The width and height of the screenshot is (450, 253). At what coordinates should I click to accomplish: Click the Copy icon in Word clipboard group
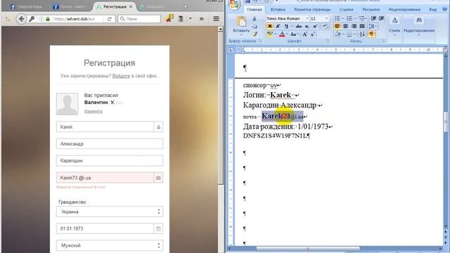click(255, 27)
